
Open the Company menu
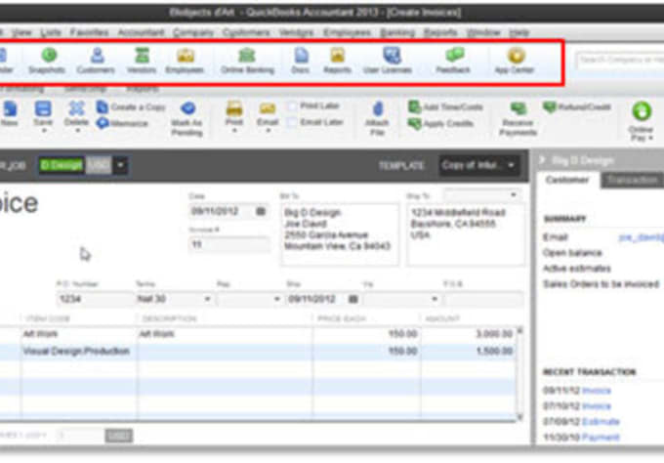(193, 32)
